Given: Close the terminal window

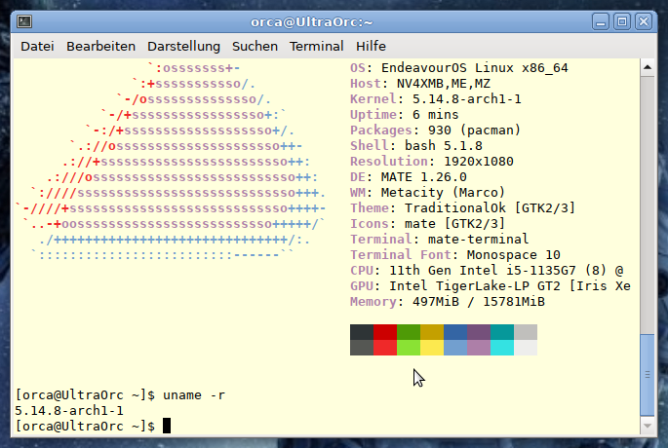Looking at the screenshot, I should click(x=644, y=21).
